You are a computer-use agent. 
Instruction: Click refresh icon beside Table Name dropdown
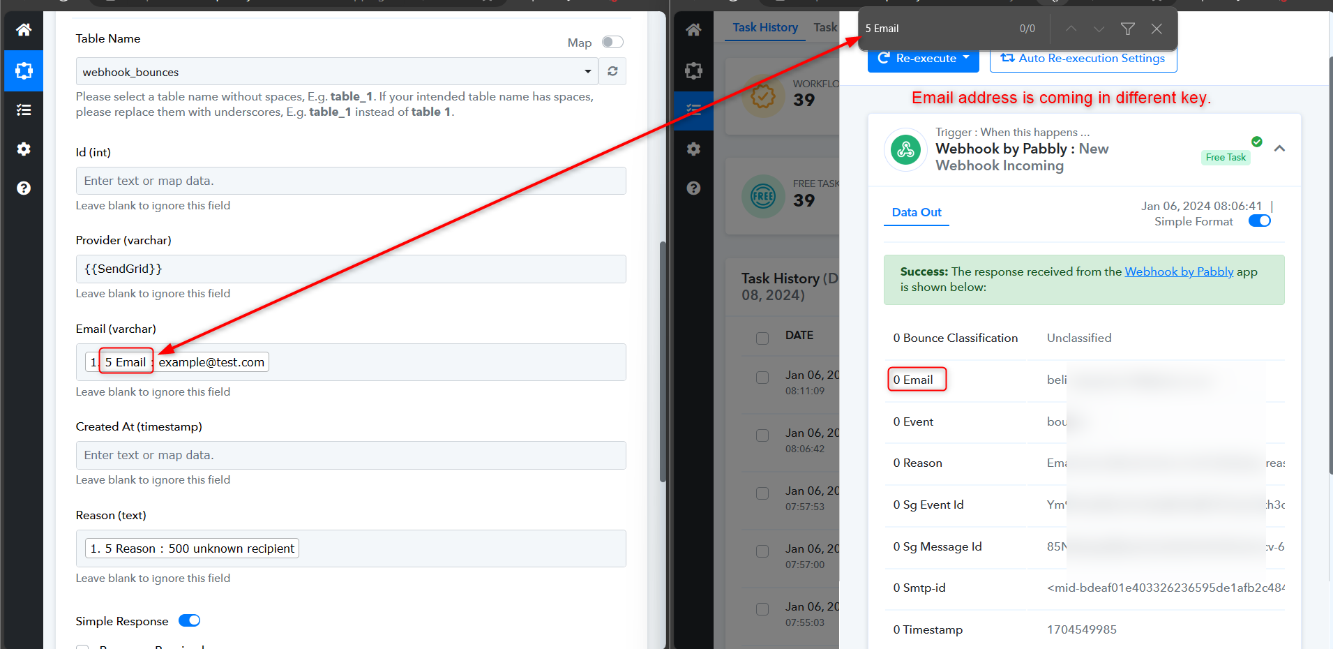pyautogui.click(x=612, y=71)
